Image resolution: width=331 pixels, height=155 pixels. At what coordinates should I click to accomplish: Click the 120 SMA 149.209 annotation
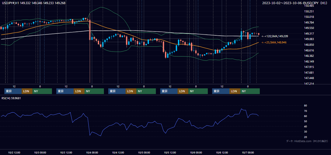(x=275, y=36)
